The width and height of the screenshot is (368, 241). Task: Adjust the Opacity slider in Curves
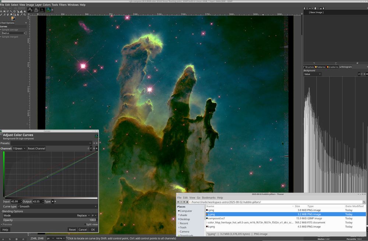(50, 220)
